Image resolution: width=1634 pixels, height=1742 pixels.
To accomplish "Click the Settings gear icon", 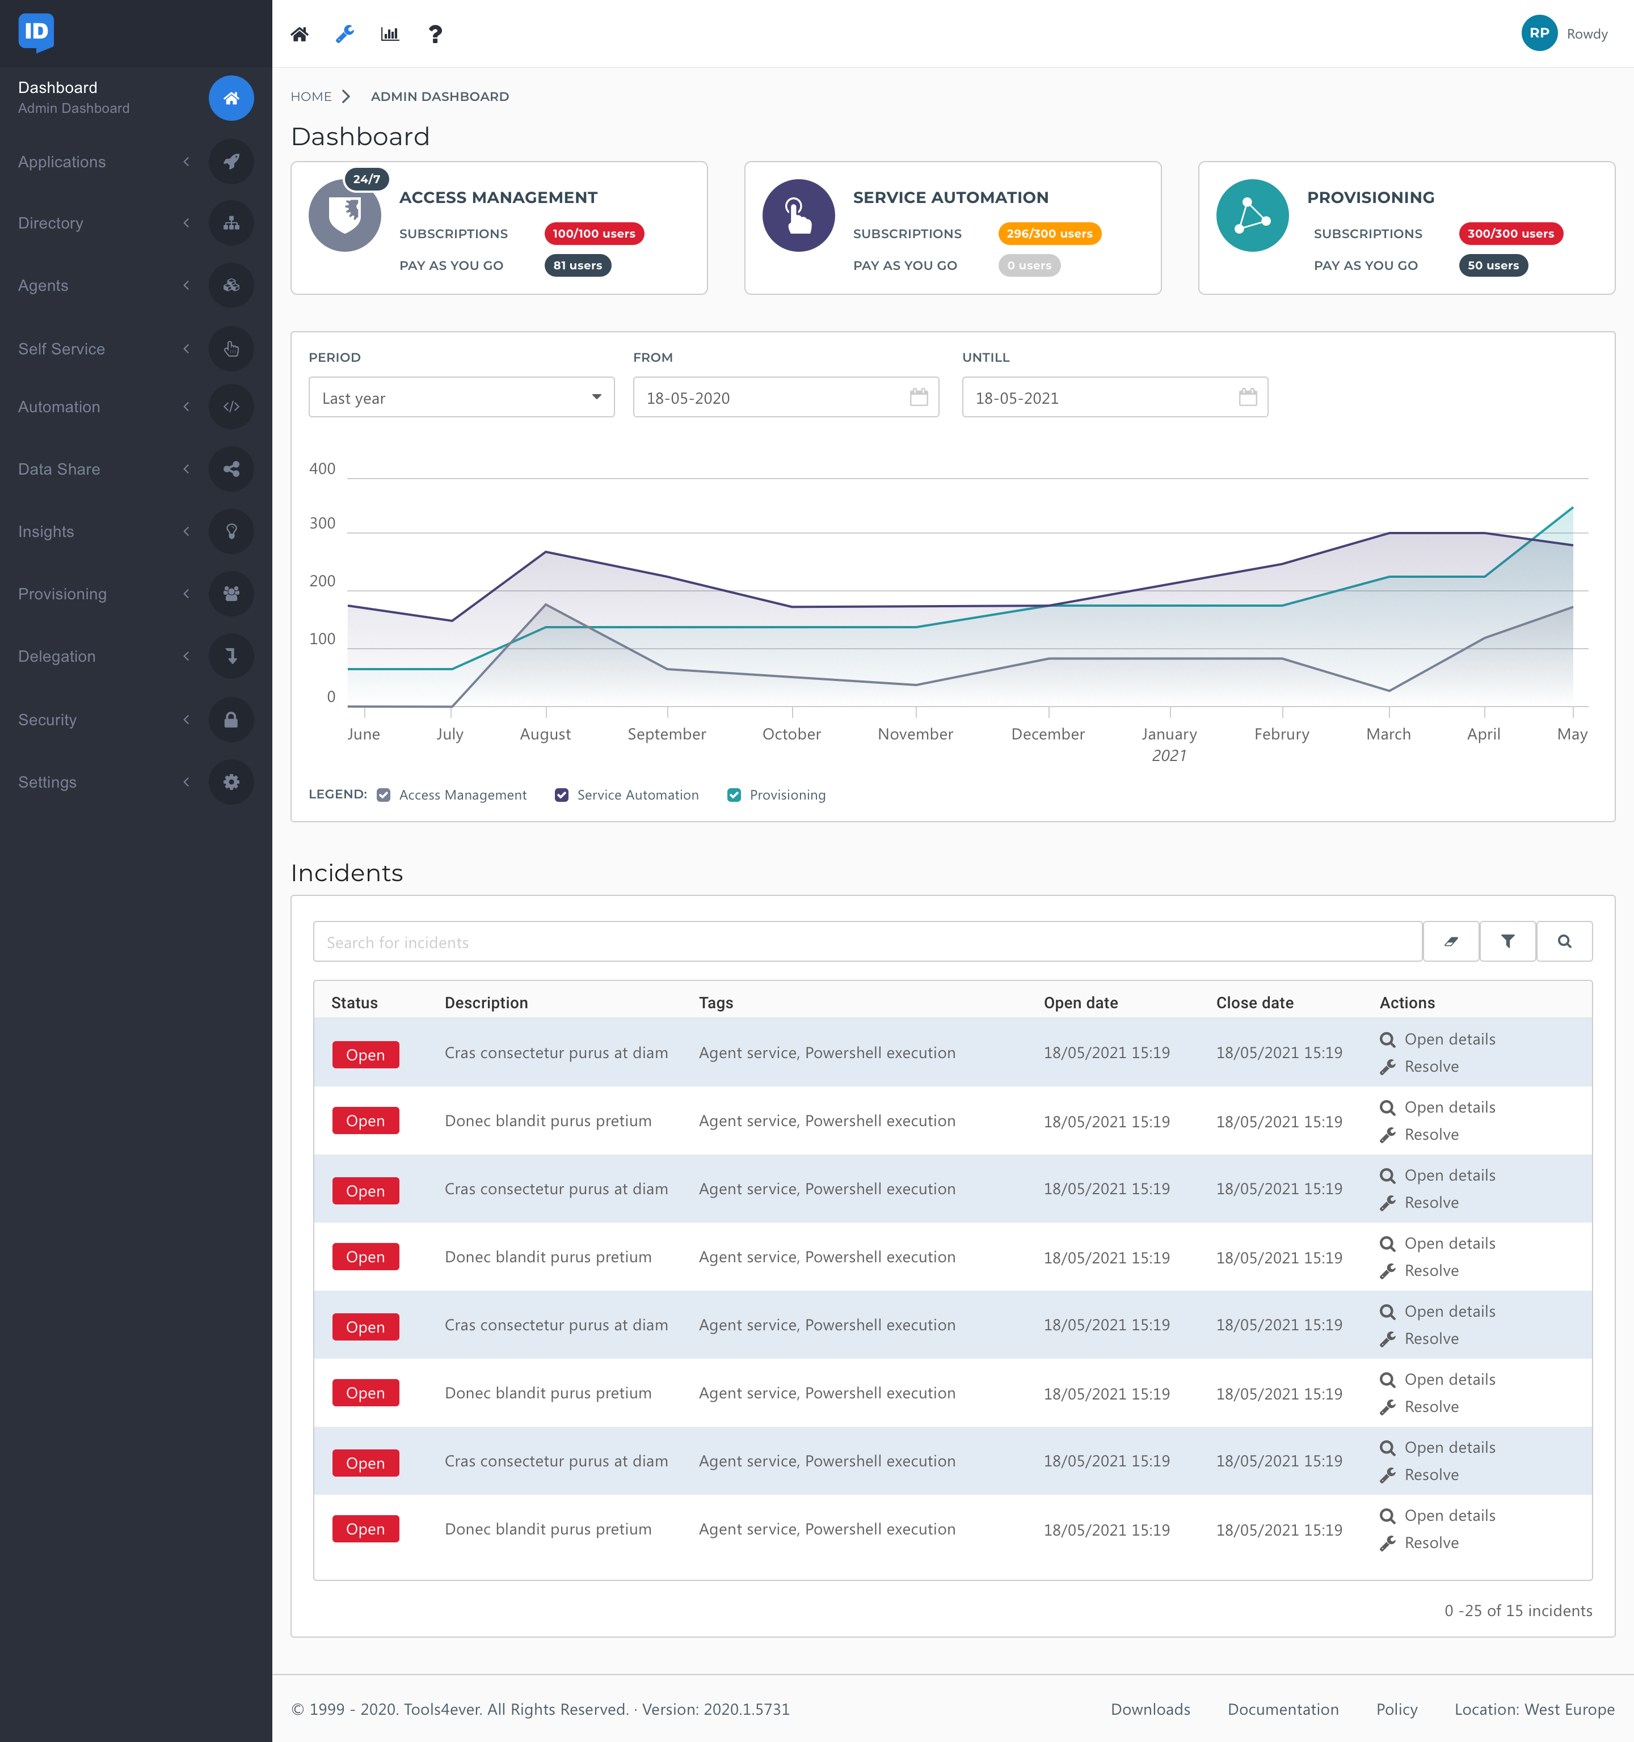I will click(x=231, y=781).
